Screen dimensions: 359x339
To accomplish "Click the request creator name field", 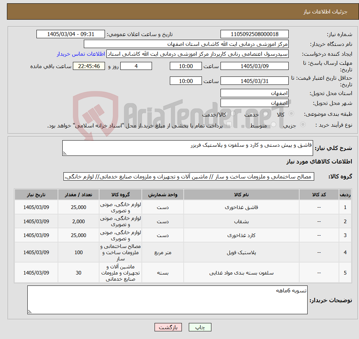I will [197, 54].
